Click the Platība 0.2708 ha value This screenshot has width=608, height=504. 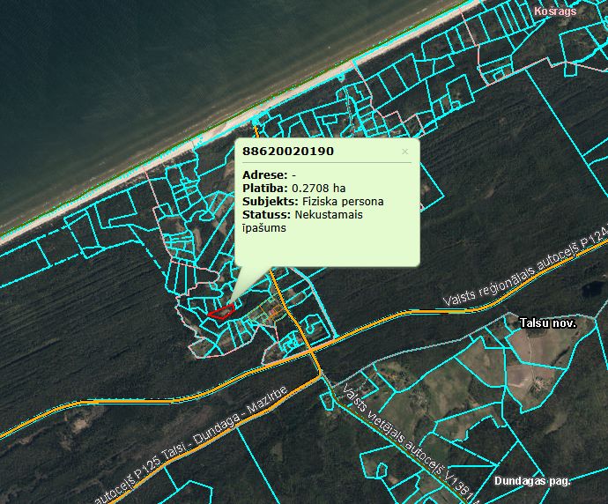click(318, 188)
